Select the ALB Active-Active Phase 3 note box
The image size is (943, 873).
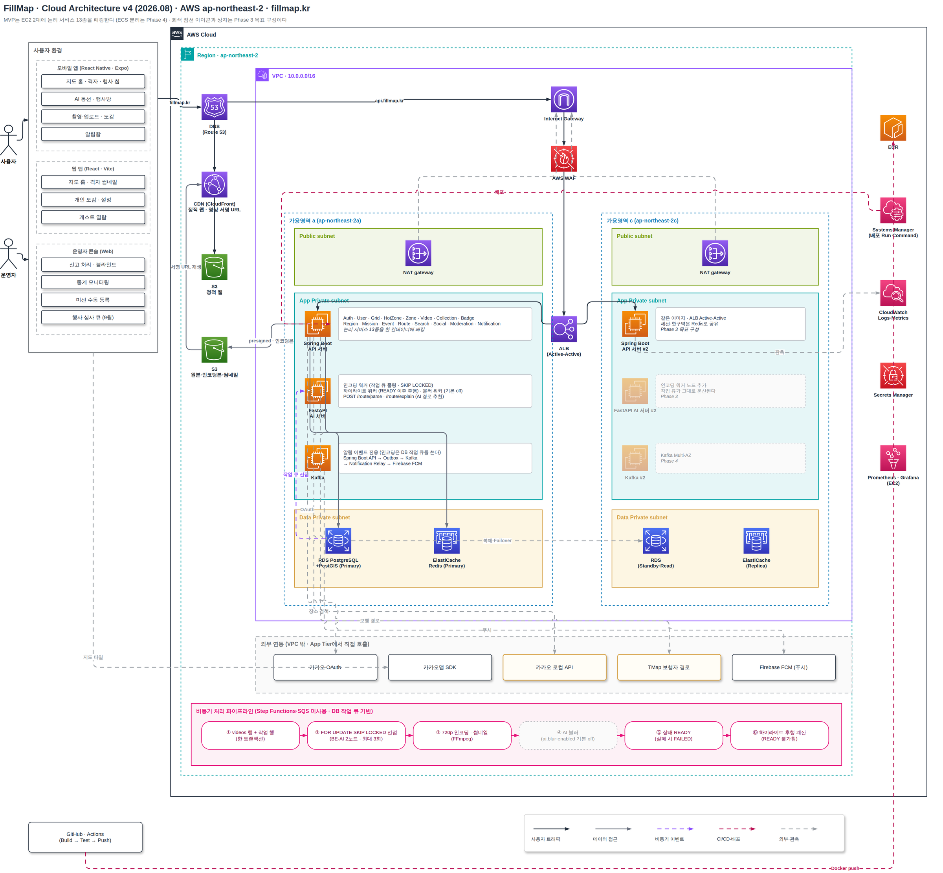pos(730,324)
